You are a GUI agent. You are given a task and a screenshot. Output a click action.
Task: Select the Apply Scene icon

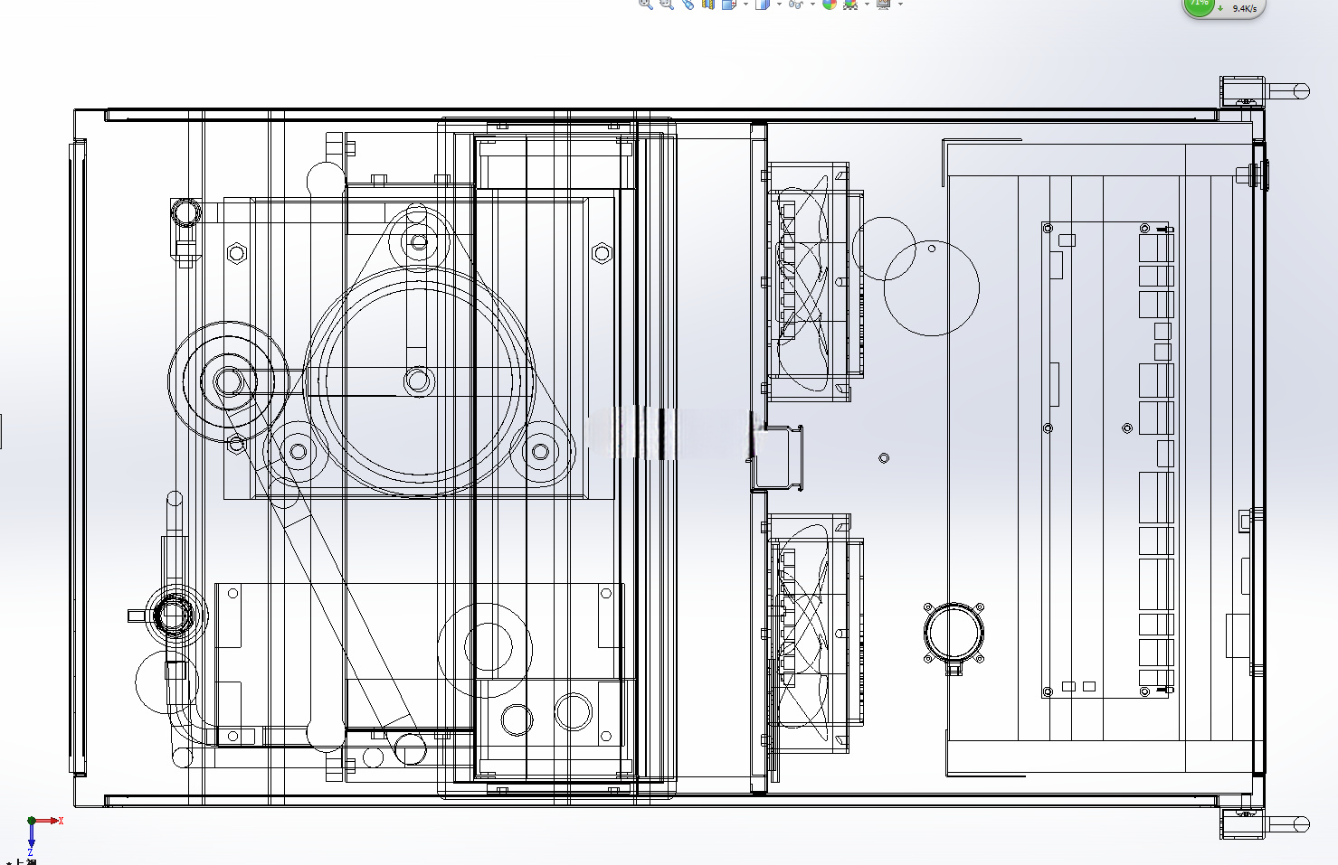click(x=850, y=4)
